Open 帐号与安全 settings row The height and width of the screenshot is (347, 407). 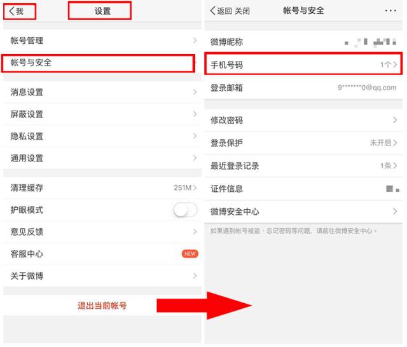102,63
